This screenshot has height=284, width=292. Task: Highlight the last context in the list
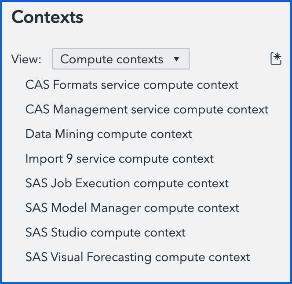[x=137, y=257]
